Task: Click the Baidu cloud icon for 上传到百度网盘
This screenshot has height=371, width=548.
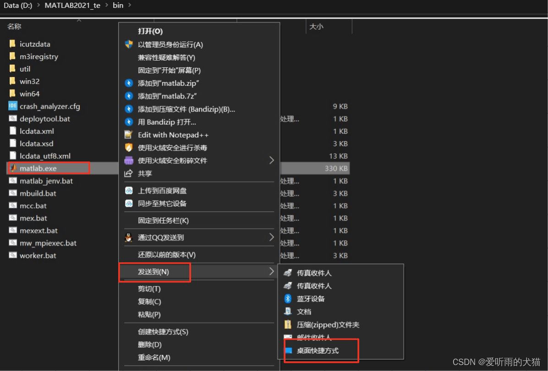Action: tap(129, 191)
